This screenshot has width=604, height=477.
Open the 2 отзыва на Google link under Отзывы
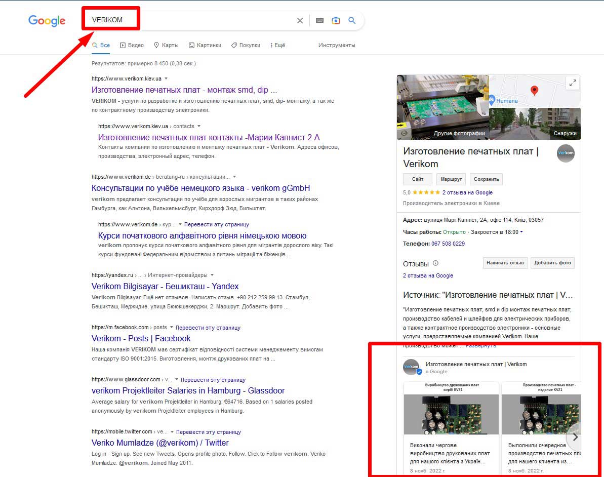[x=428, y=275]
